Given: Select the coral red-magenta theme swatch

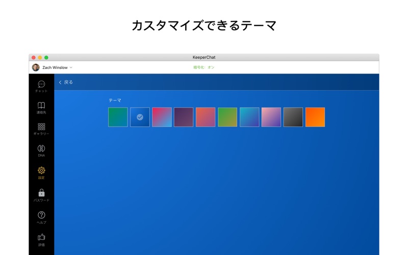Looking at the screenshot, I should tap(206, 117).
